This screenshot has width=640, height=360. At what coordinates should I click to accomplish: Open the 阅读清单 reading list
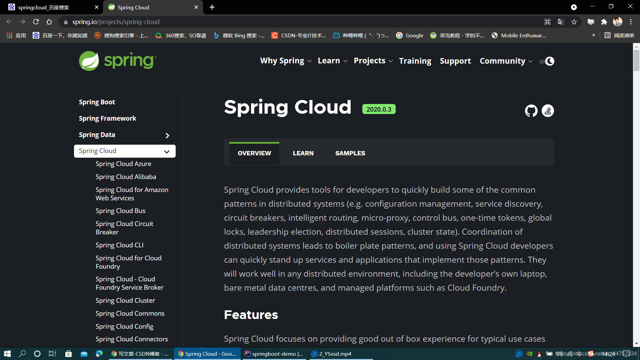(619, 35)
